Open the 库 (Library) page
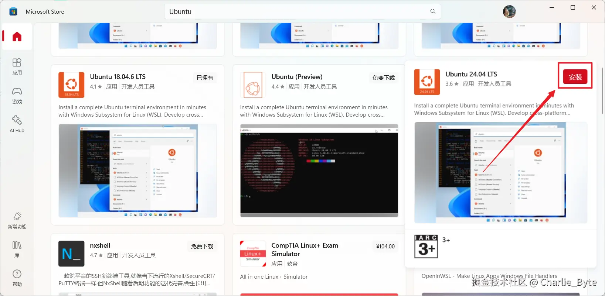 (x=17, y=249)
